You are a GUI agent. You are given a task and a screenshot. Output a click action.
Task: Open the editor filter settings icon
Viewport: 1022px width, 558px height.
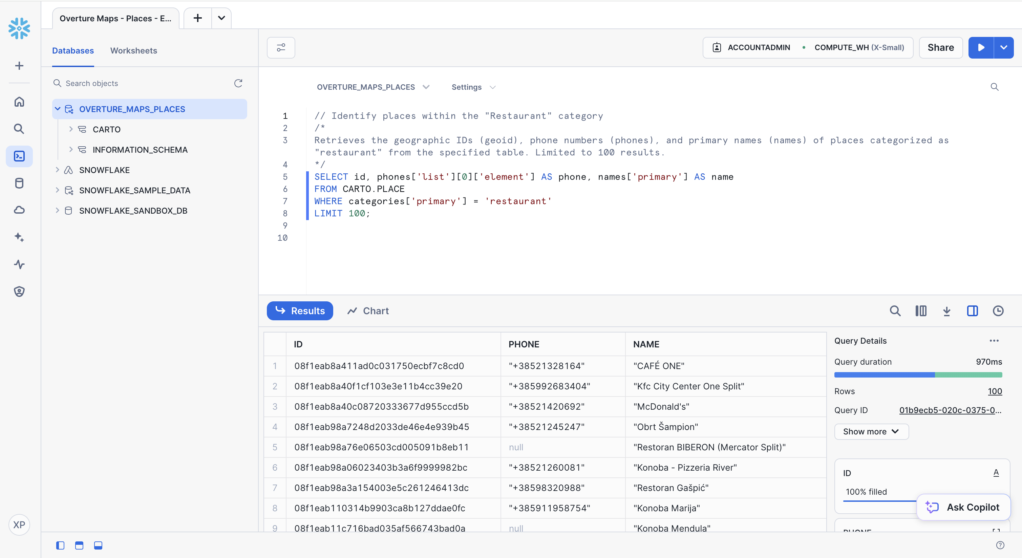click(281, 48)
